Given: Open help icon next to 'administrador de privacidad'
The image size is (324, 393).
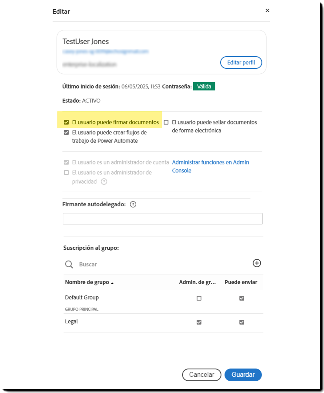Looking at the screenshot, I should pos(104,182).
